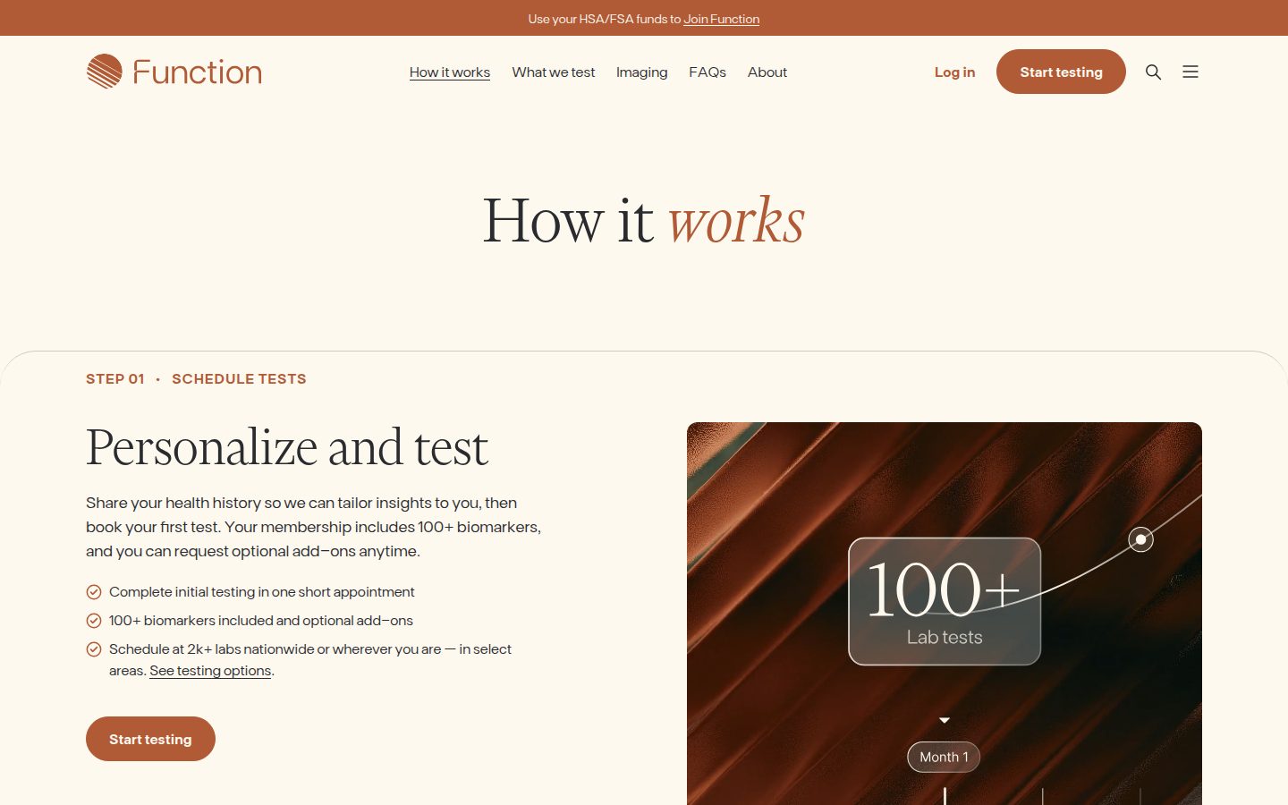Image resolution: width=1288 pixels, height=805 pixels.
Task: Open the See testing options link
Action: [x=210, y=671]
